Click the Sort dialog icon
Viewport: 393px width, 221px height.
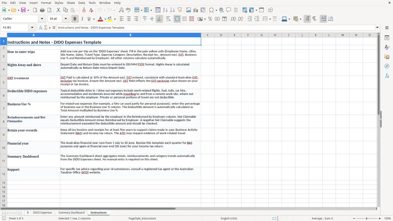coord(158,10)
